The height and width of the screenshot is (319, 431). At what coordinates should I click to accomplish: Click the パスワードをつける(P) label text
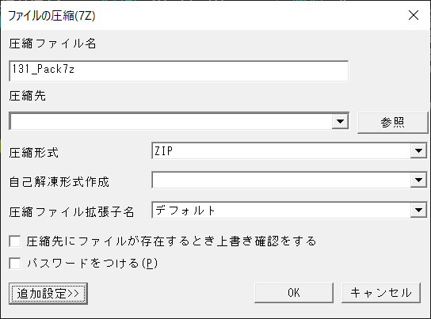[x=92, y=264]
